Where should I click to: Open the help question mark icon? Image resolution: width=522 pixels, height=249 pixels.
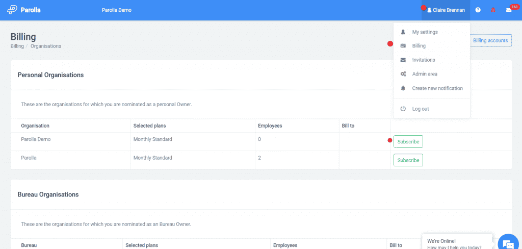[x=478, y=10]
